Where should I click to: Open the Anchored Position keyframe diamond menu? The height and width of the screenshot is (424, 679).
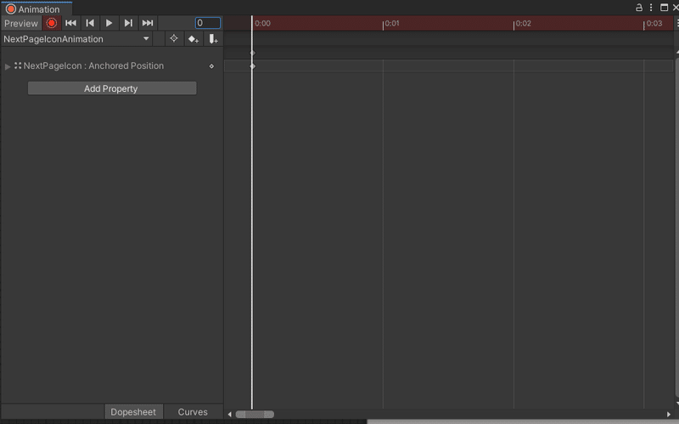pos(211,66)
